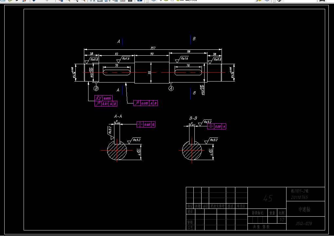Select the 重量 header cell

(272, 213)
